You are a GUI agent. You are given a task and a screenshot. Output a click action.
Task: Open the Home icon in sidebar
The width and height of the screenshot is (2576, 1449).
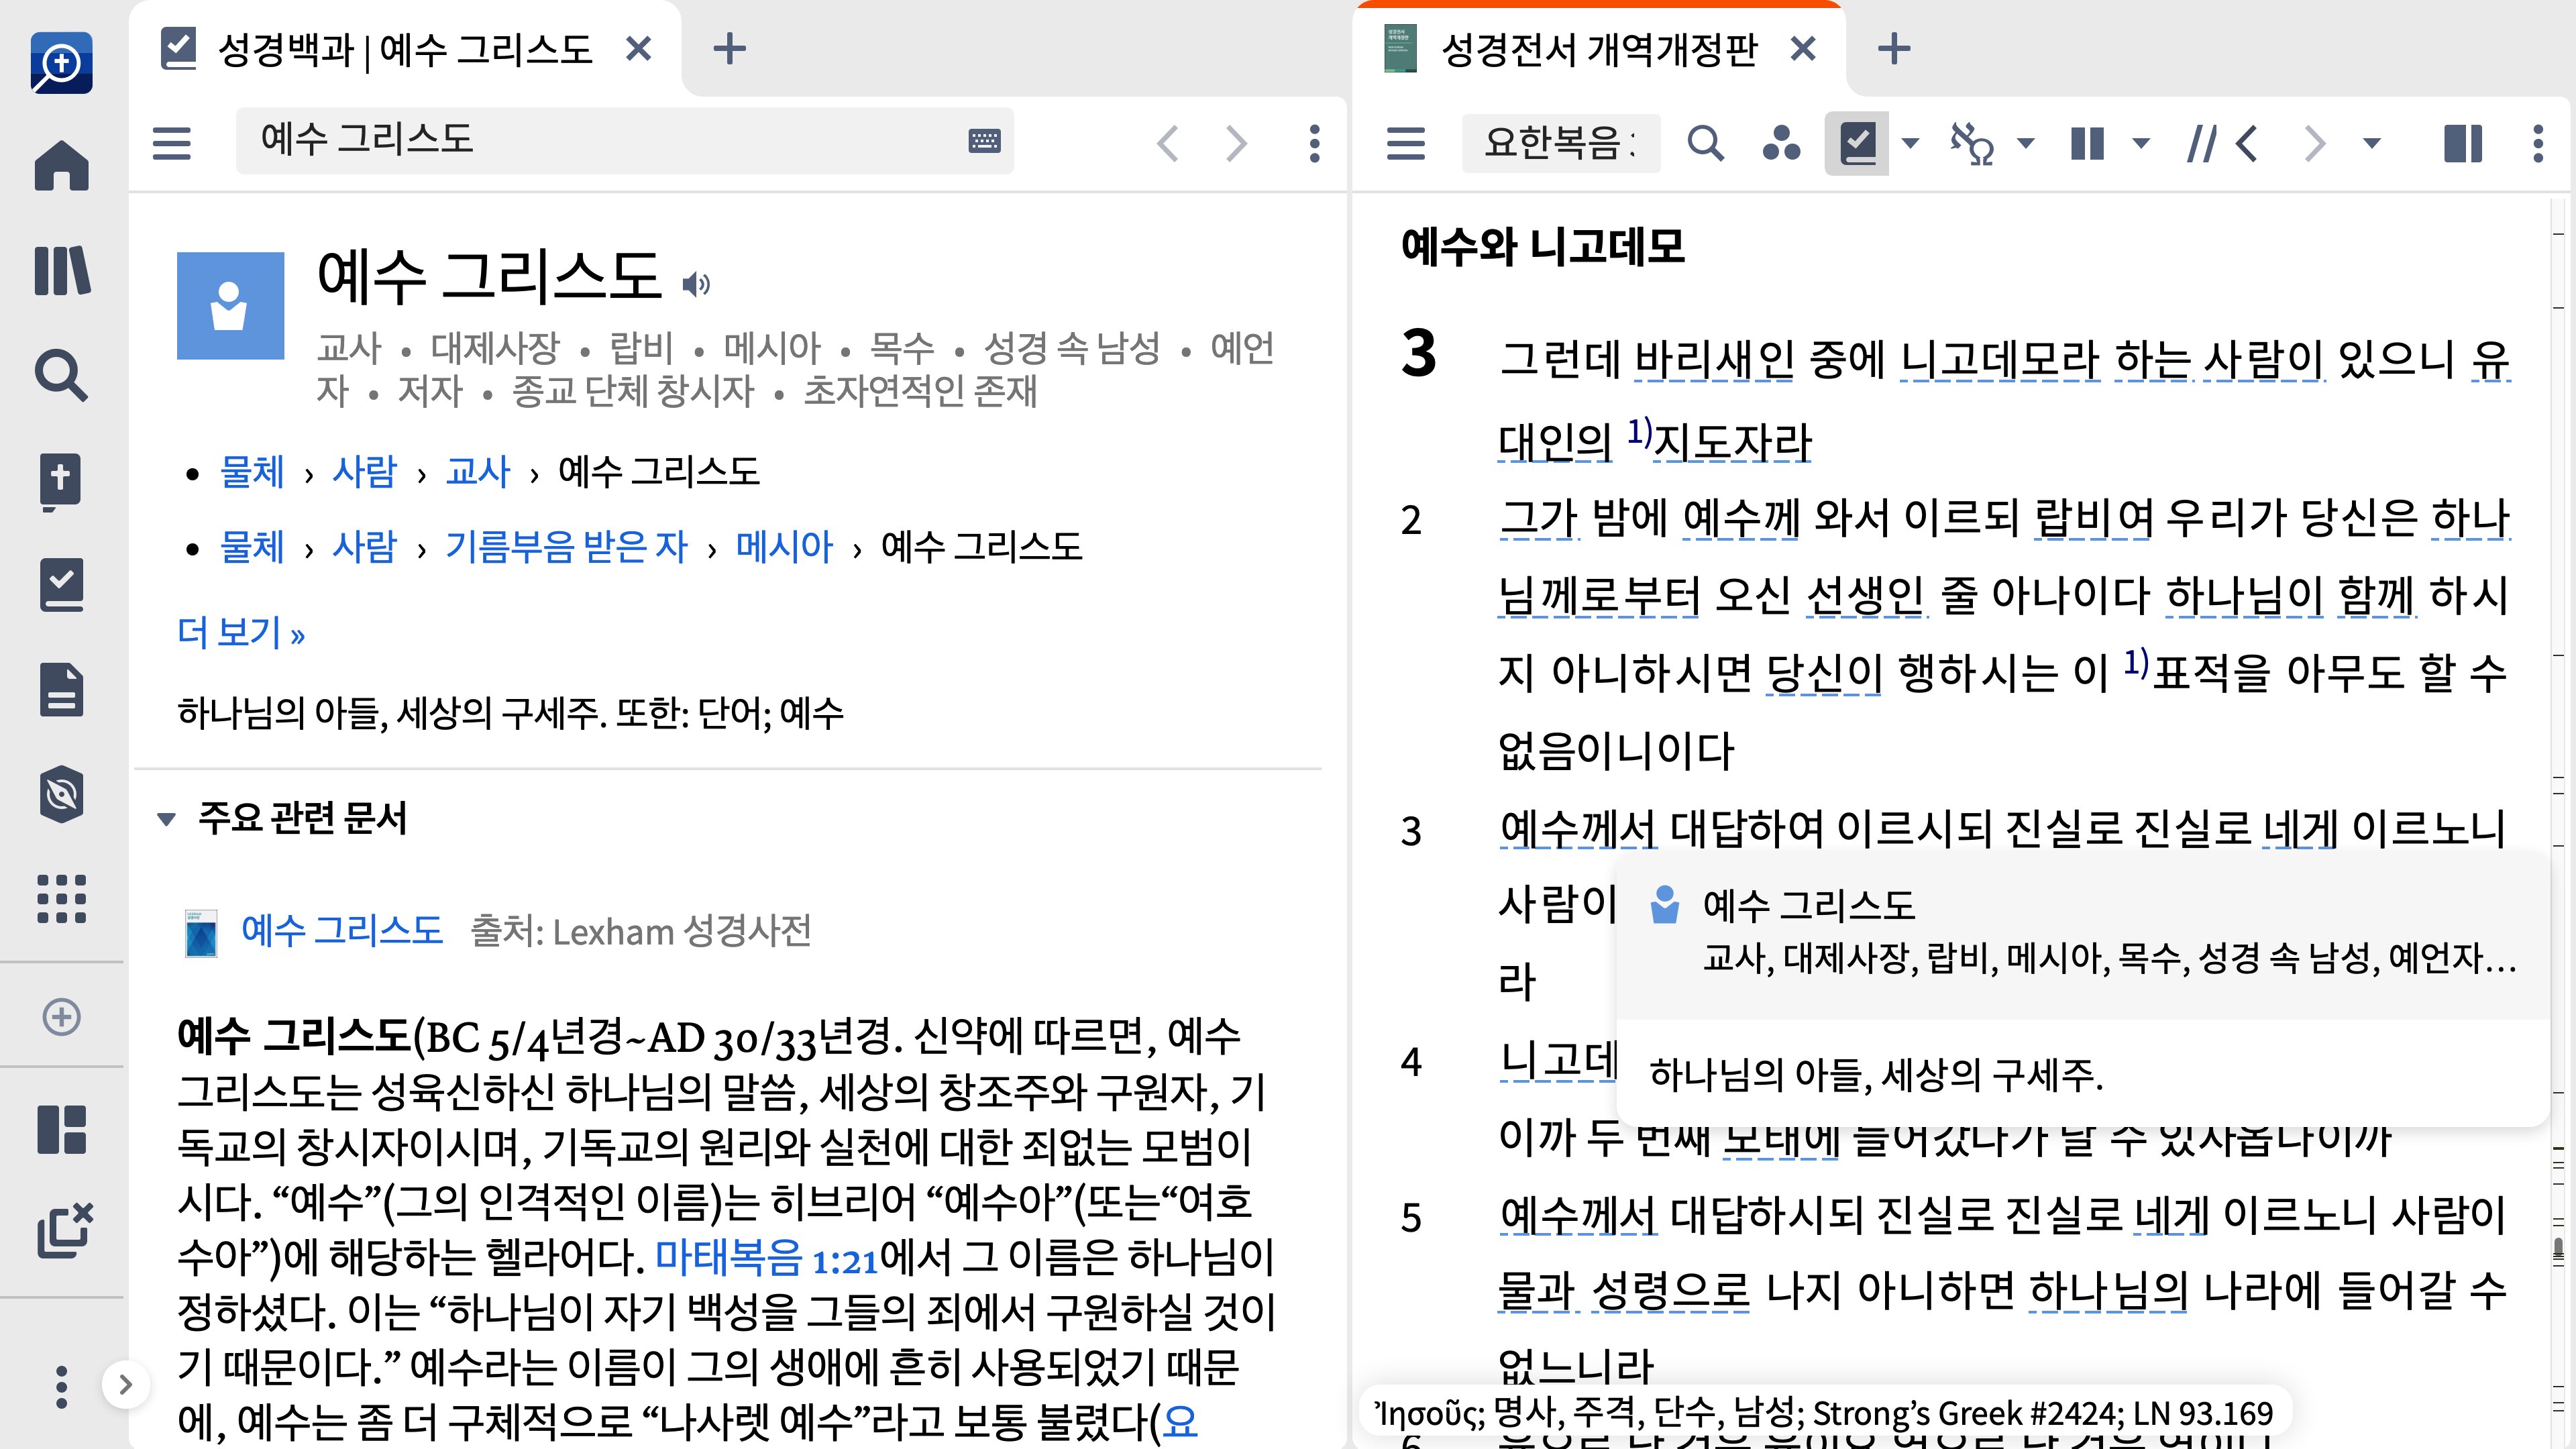point(61,165)
